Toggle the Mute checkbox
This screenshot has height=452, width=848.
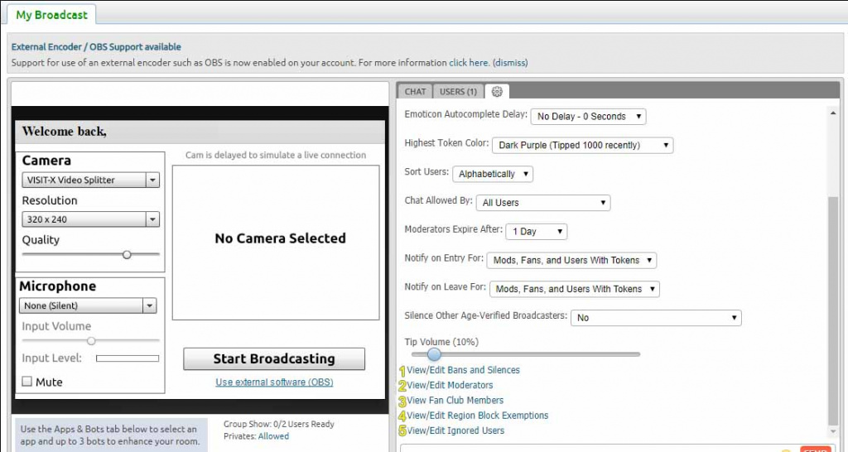27,382
